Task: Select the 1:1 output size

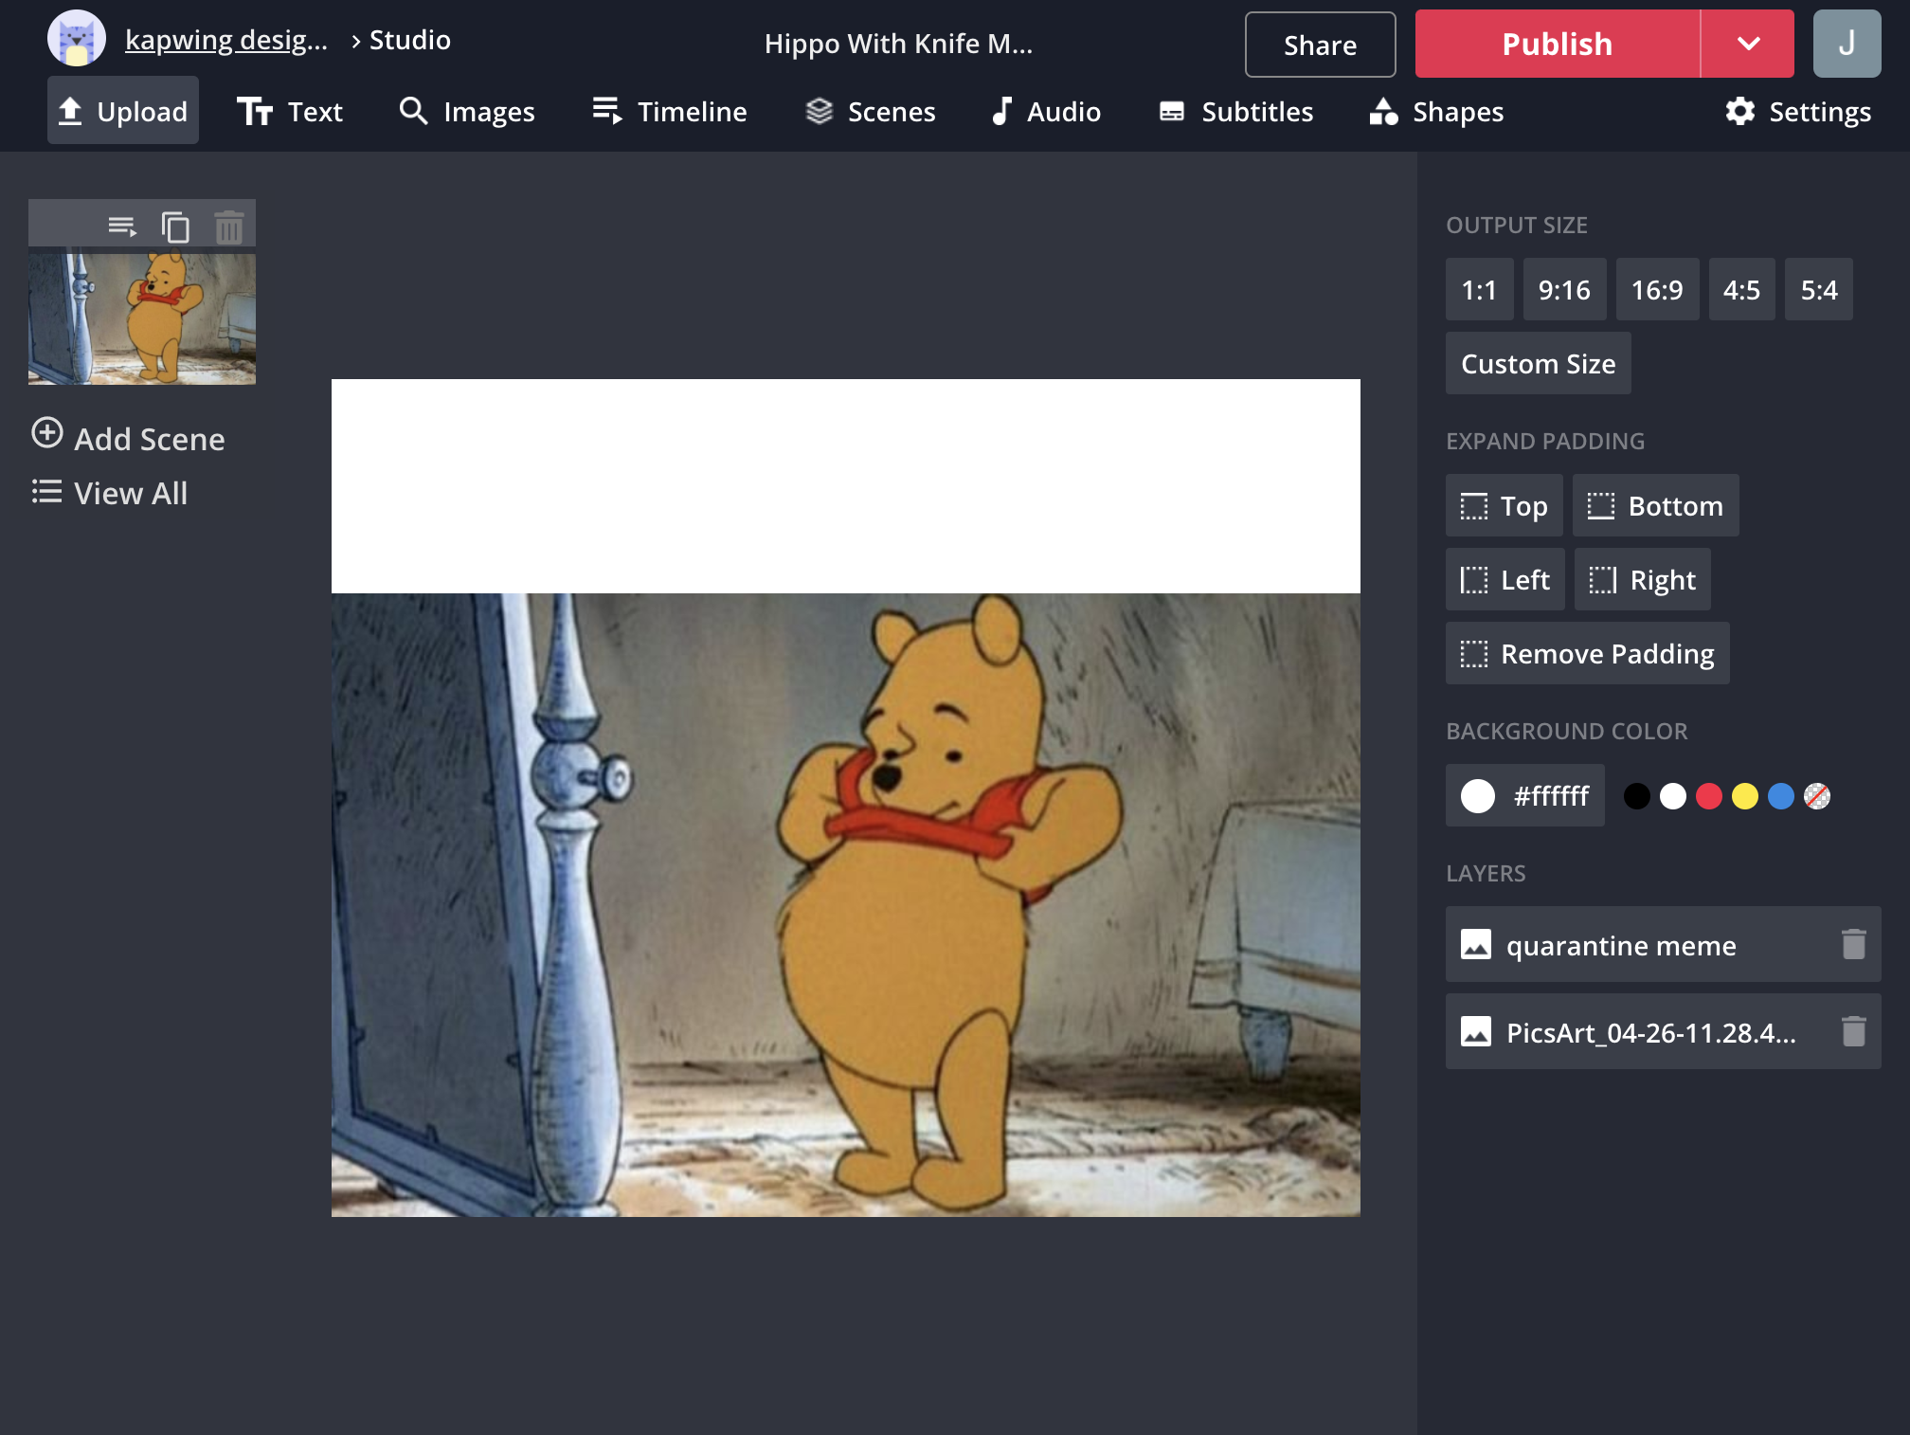Action: (1478, 289)
